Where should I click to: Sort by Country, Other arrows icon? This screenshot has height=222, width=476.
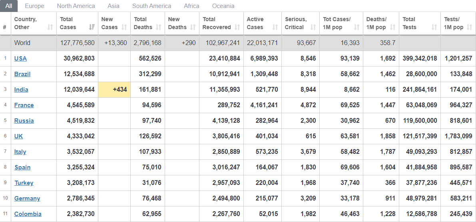pos(50,28)
